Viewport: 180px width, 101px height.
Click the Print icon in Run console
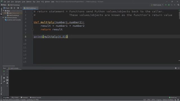click(7, 83)
